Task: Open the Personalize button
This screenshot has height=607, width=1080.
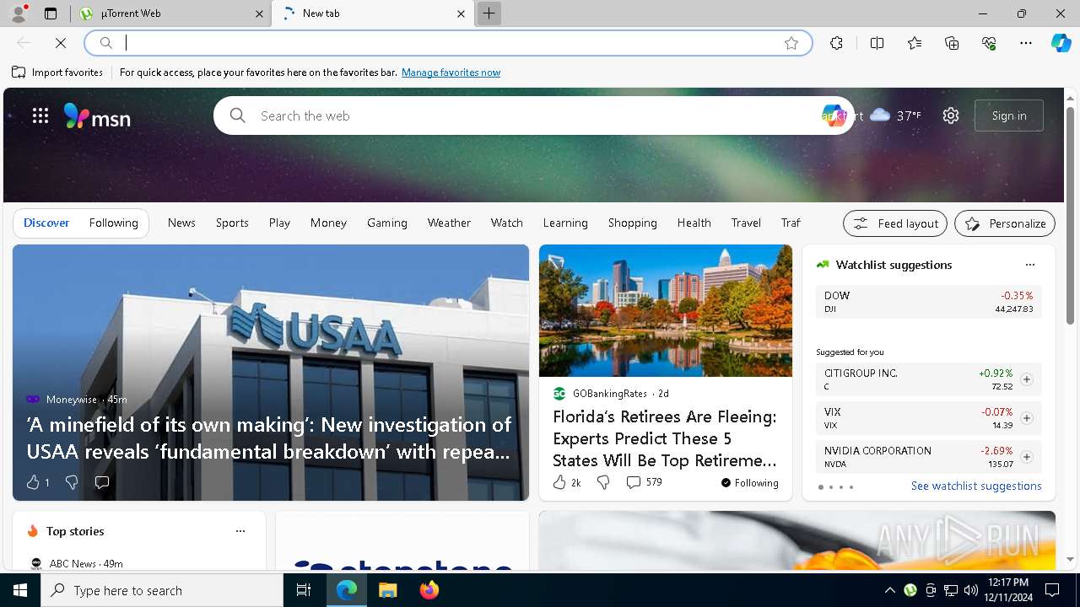Action: (x=1005, y=223)
